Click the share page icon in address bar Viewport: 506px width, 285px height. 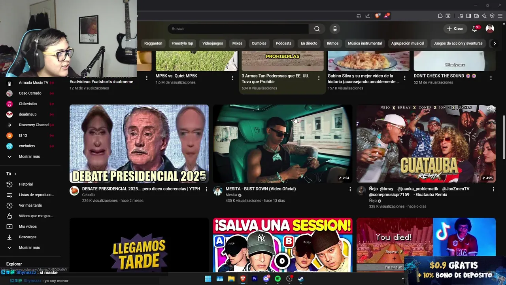(368, 16)
